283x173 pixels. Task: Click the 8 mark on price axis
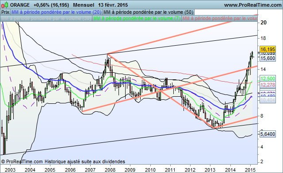point(262,116)
